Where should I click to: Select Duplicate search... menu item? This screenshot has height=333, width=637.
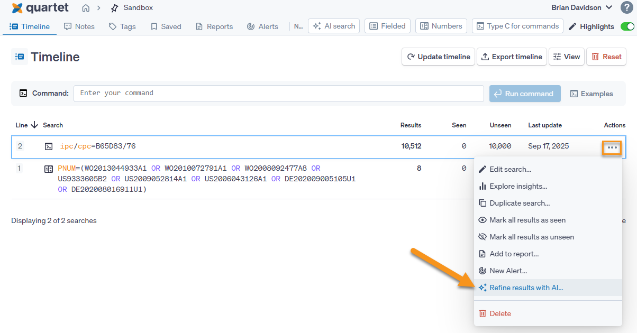pos(548,203)
